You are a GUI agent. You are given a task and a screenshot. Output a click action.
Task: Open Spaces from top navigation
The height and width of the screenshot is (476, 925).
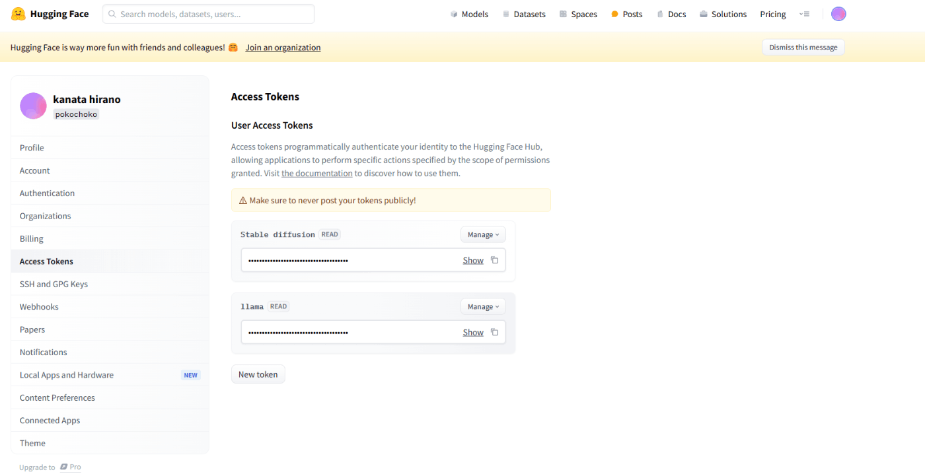coord(578,14)
